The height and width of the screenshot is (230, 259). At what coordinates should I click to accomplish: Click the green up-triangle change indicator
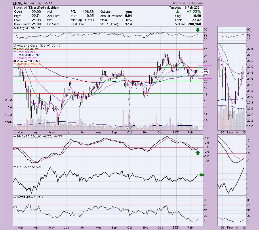[177, 12]
